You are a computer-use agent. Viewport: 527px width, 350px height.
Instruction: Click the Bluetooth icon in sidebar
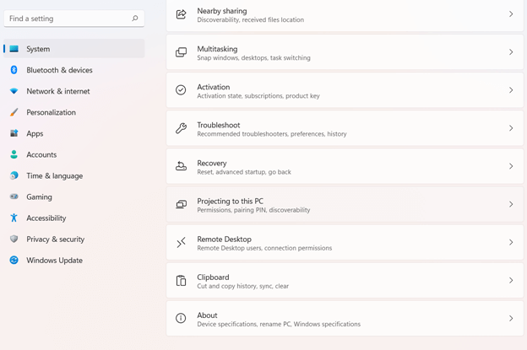(x=14, y=70)
